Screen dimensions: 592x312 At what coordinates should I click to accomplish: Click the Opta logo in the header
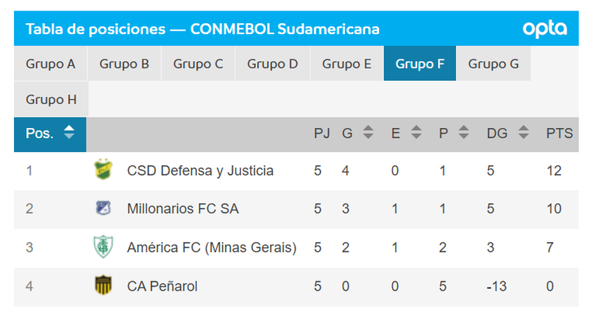point(545,29)
